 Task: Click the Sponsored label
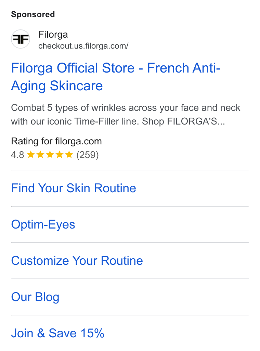[x=33, y=14]
